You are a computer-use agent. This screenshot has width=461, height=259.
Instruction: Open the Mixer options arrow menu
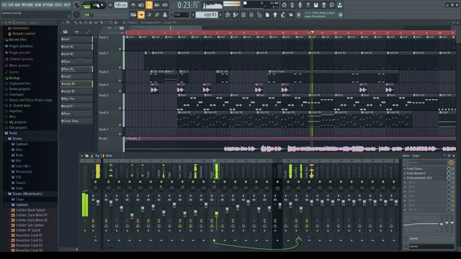pos(82,155)
